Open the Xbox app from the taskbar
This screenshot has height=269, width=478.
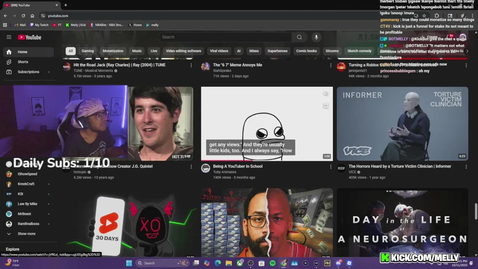pyautogui.click(x=240, y=263)
